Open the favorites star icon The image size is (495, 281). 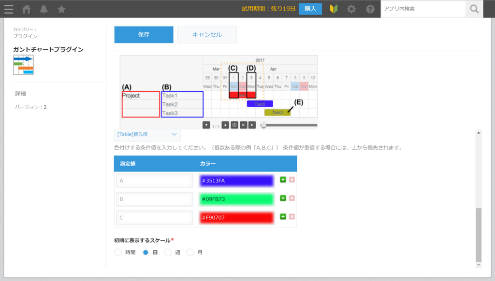pos(61,9)
